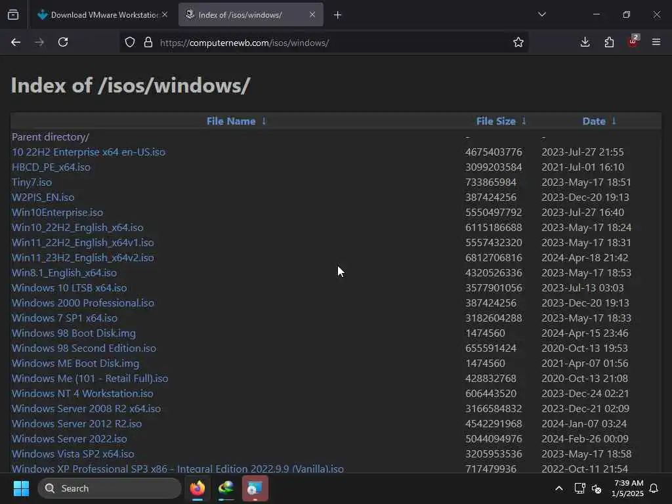Download Win8.1_English_x64.iso
The height and width of the screenshot is (504, 672).
tap(64, 273)
